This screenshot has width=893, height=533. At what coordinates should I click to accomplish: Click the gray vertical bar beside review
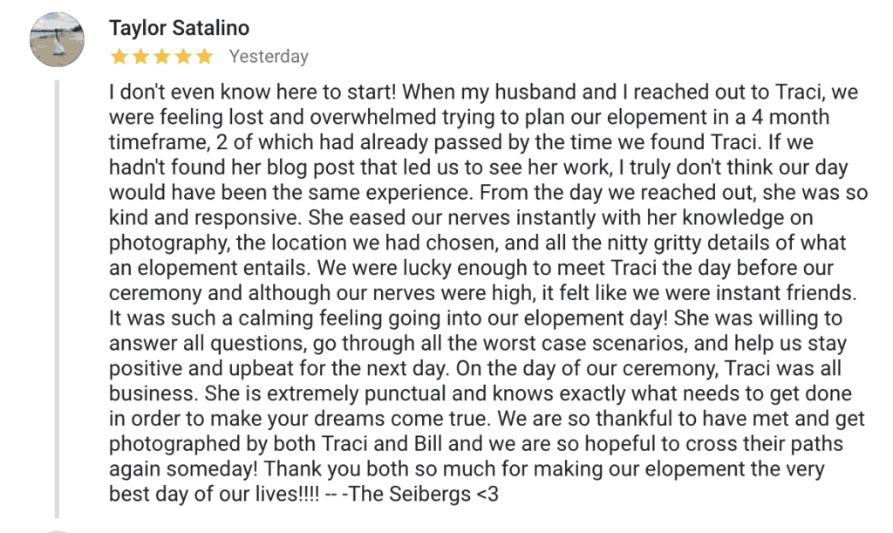58,297
